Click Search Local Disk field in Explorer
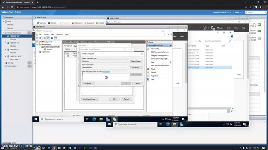This screenshot has width=268, height=150. coord(218,41)
